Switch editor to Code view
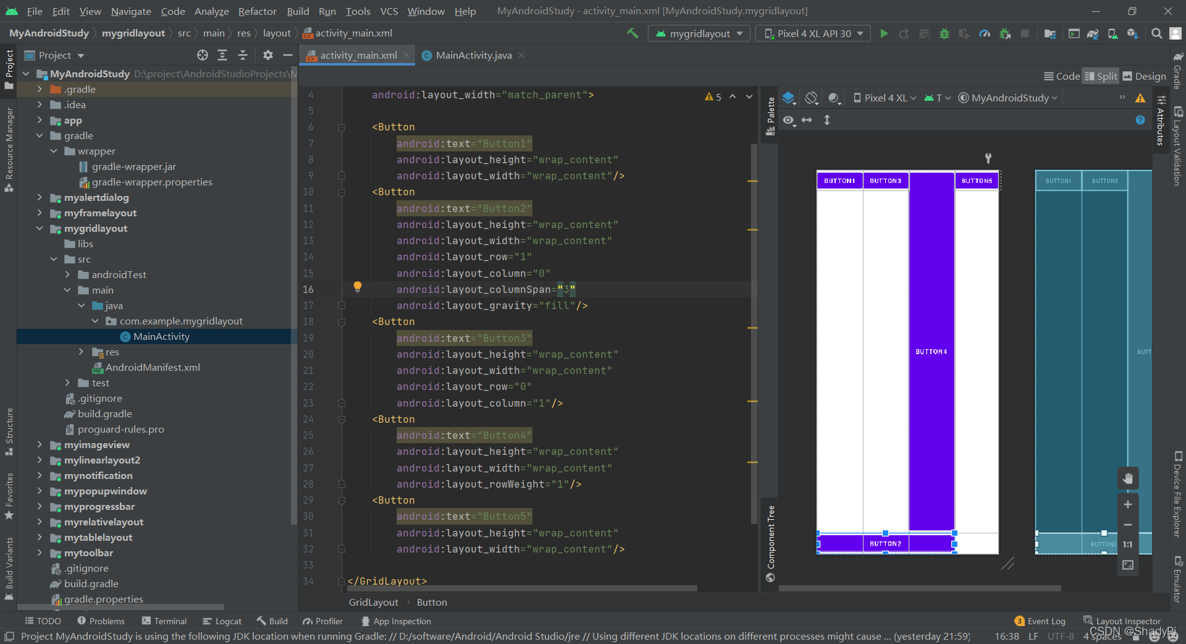The width and height of the screenshot is (1186, 644). click(x=1062, y=76)
